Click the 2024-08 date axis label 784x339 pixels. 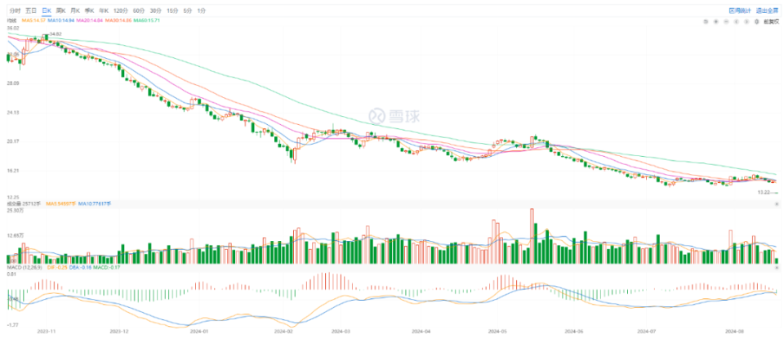pyautogui.click(x=736, y=331)
